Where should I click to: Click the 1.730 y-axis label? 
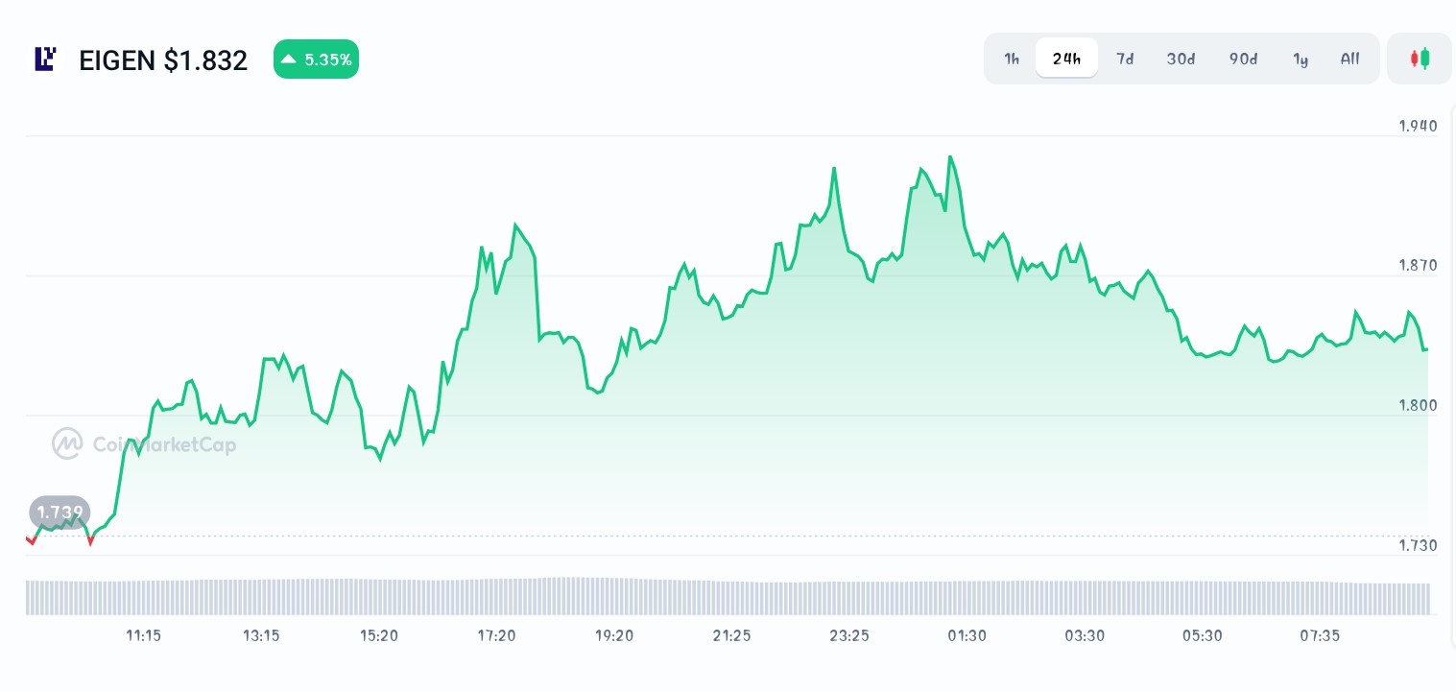[1418, 545]
